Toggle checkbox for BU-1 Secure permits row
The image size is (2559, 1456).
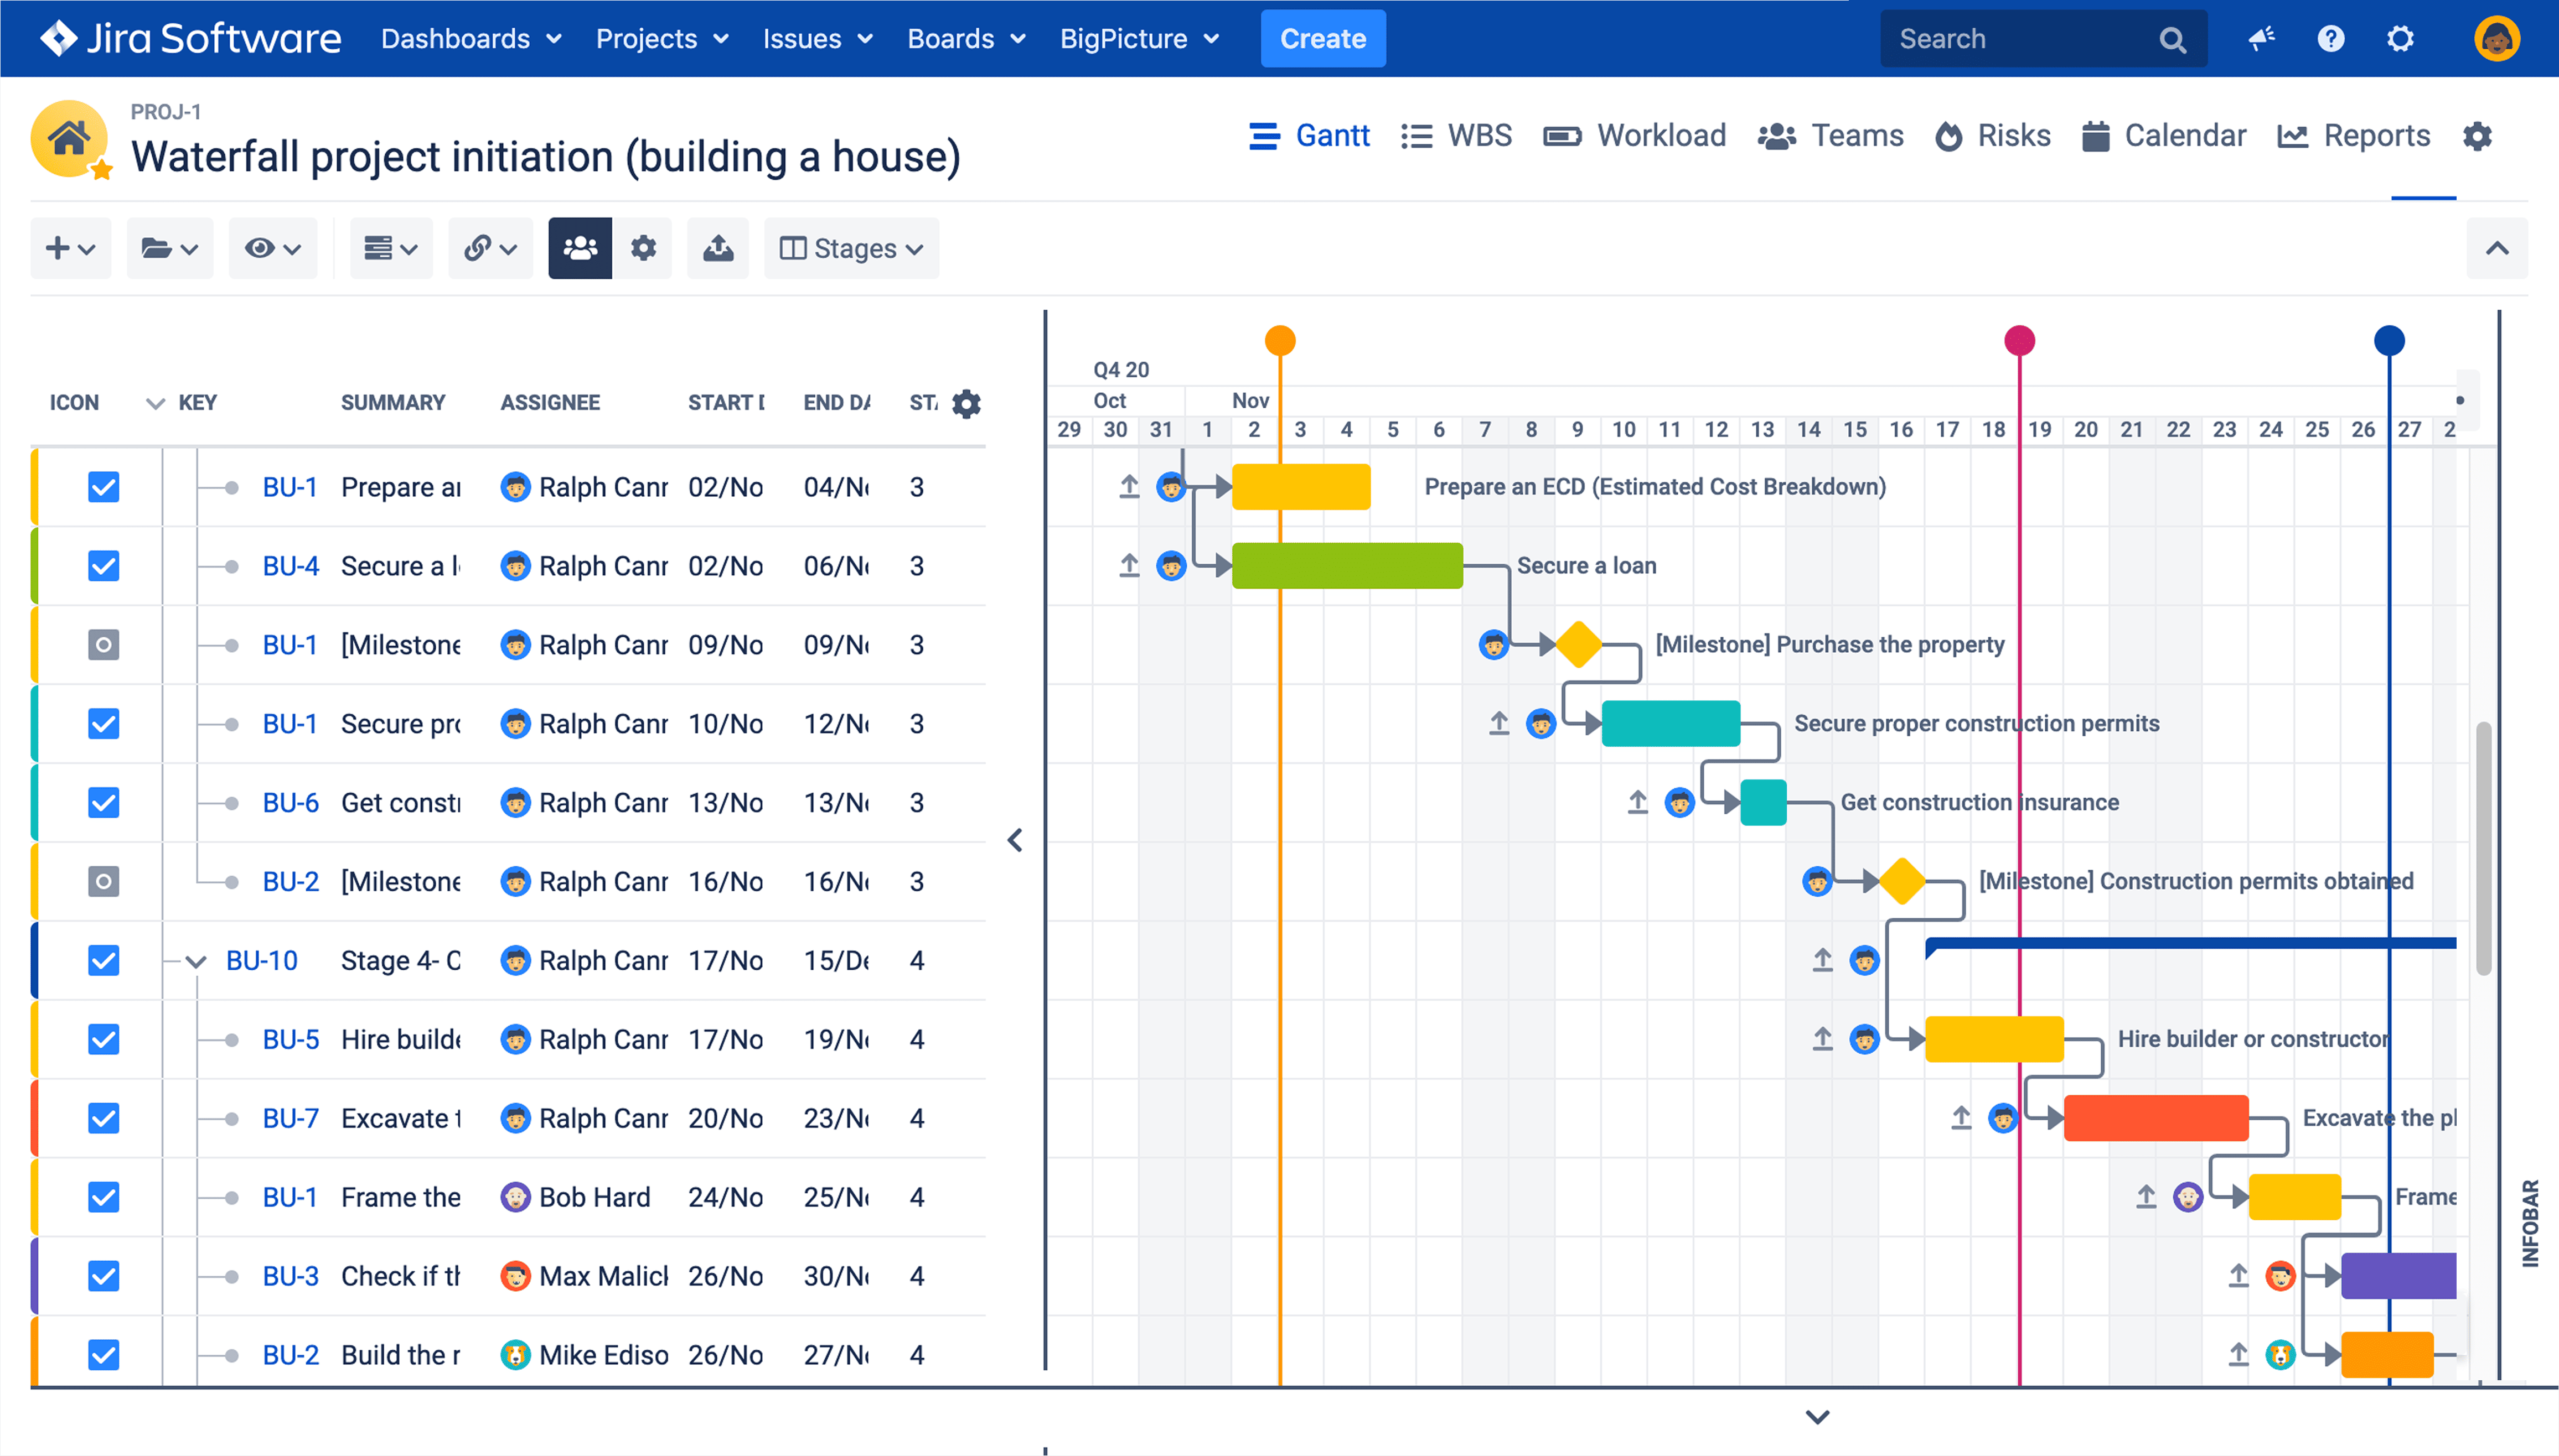pos(104,724)
